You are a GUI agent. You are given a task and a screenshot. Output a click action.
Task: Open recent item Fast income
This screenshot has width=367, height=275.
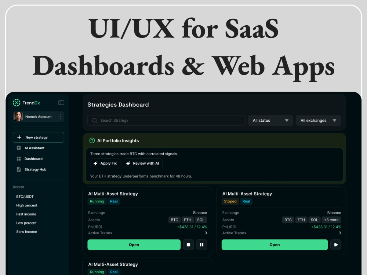click(x=26, y=214)
